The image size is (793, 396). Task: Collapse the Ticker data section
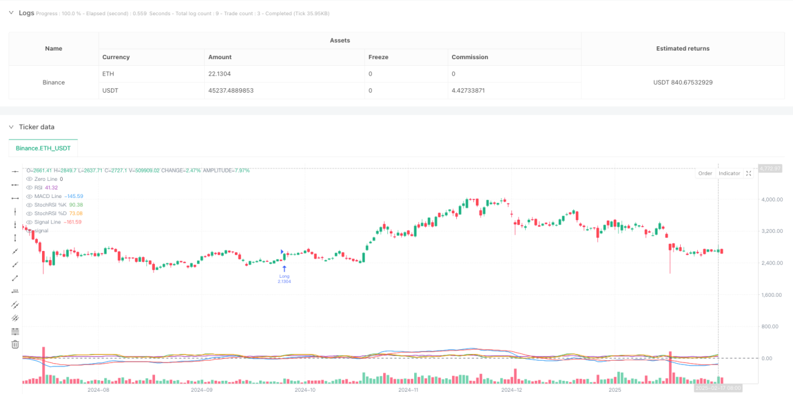(x=11, y=127)
